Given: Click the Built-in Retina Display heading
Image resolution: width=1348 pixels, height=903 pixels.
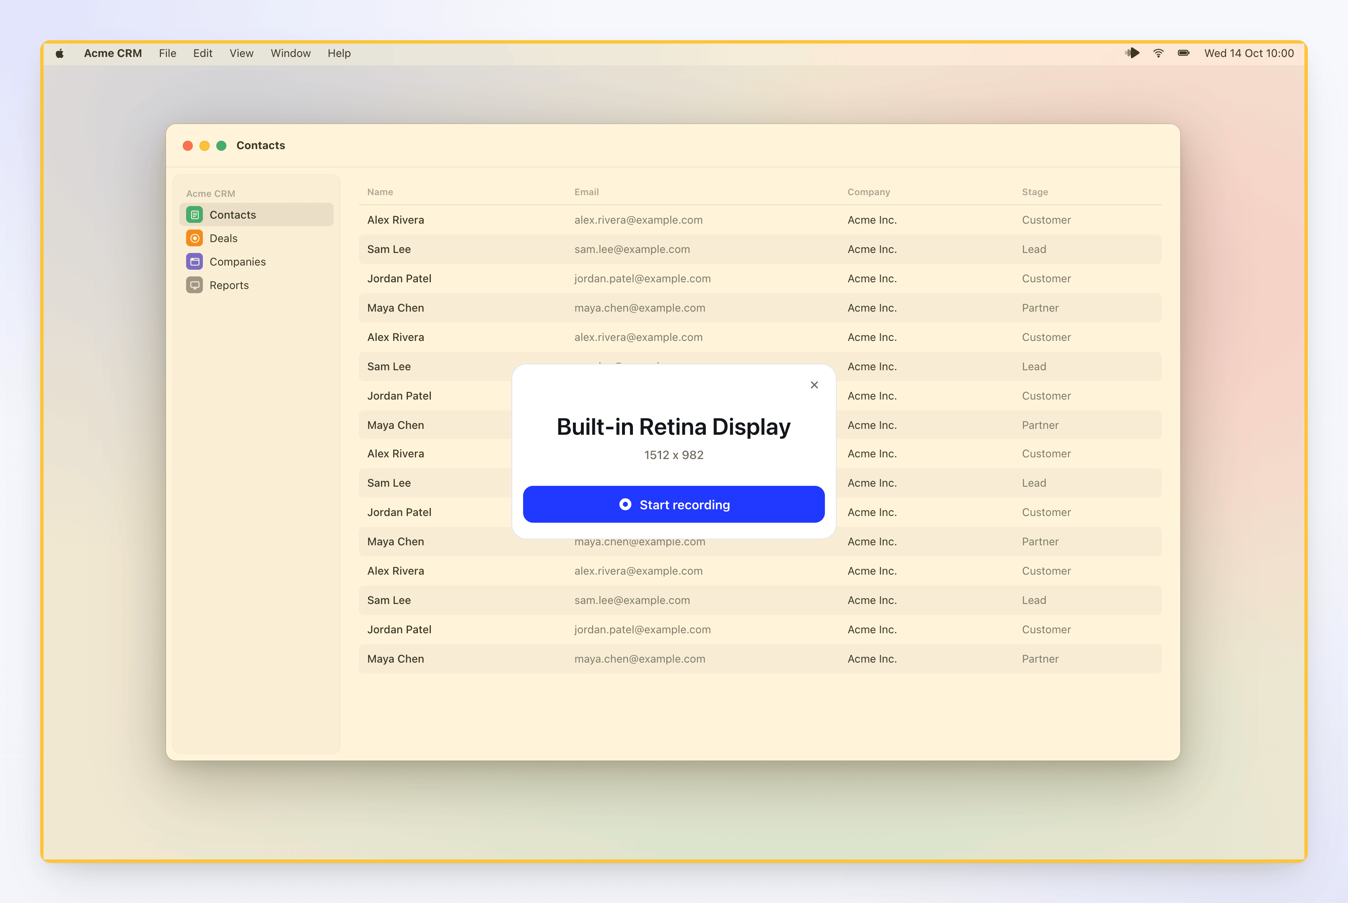Looking at the screenshot, I should coord(673,427).
